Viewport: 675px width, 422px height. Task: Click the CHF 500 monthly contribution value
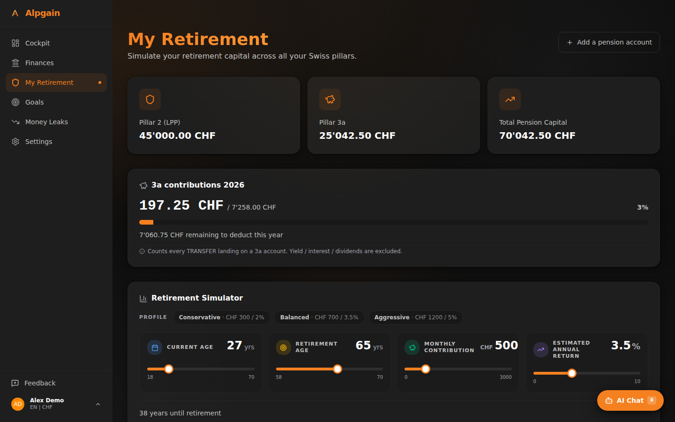tap(499, 346)
